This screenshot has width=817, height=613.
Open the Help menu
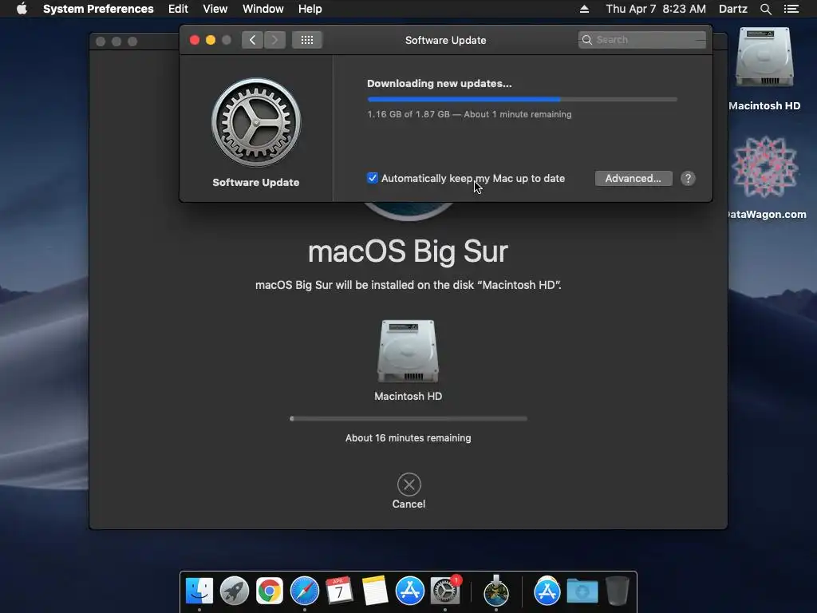click(310, 9)
